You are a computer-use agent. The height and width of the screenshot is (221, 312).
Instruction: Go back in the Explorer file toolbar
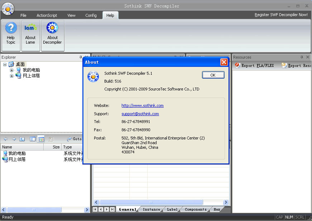coord(6,139)
